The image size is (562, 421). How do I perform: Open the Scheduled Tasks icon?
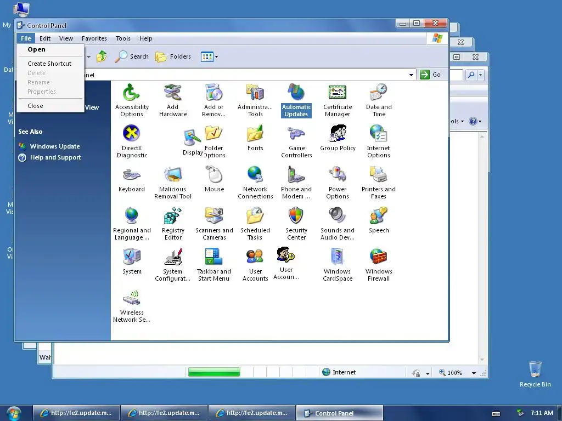(255, 224)
